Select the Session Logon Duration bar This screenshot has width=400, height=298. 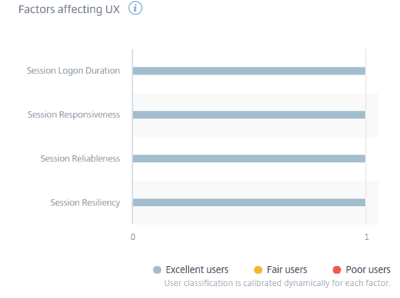249,71
